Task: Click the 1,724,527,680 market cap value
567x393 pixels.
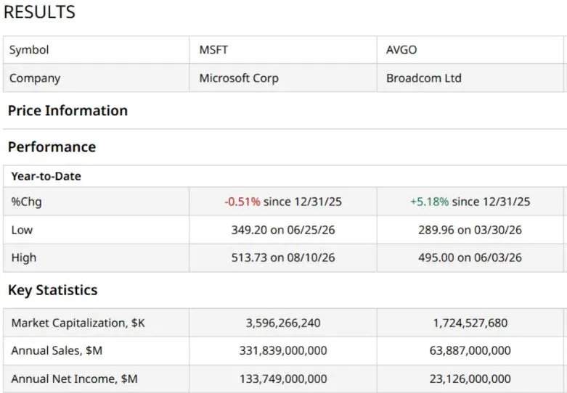Action: (470, 323)
